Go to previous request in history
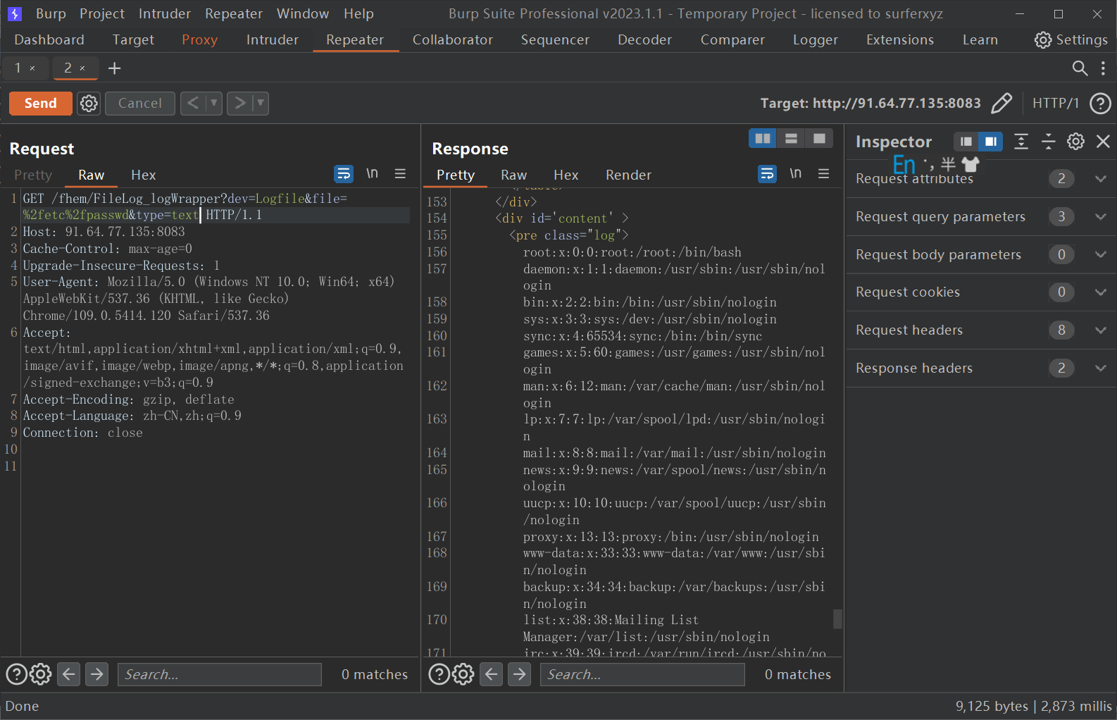 193,104
